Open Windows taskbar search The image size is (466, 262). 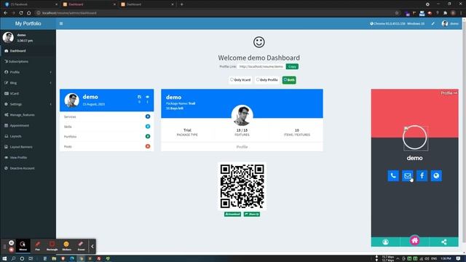13,259
